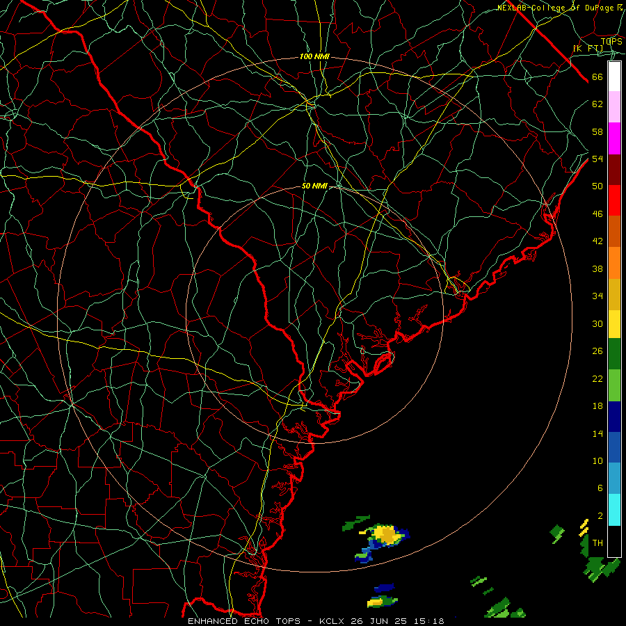Select the bright red 50 kft legend swatch
Image resolution: width=626 pixels, height=626 pixels.
click(614, 200)
